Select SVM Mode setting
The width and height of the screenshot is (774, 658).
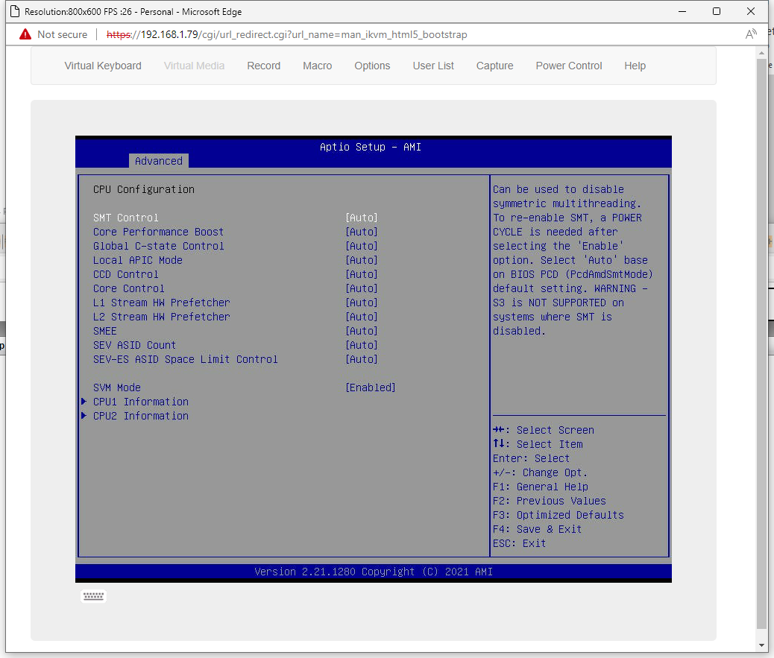pyautogui.click(x=117, y=387)
